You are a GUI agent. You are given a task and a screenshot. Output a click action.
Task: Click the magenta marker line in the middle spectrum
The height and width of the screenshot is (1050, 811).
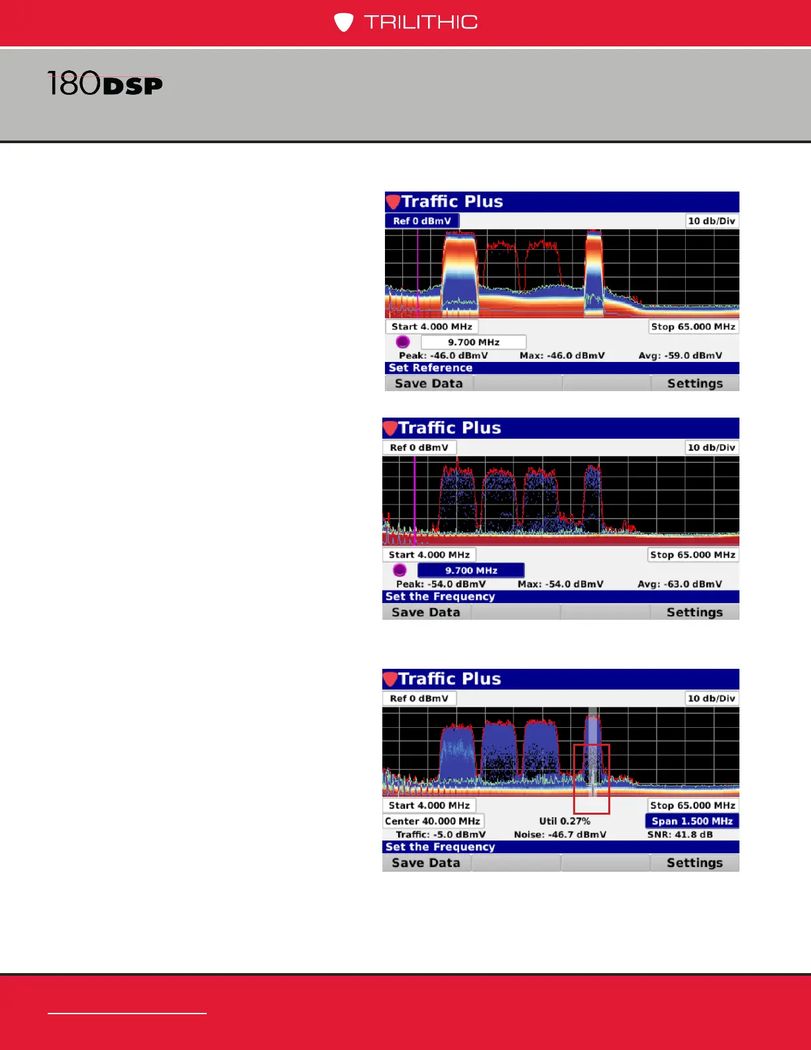click(x=415, y=500)
